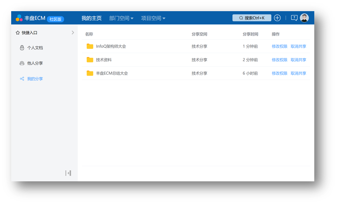Image resolution: width=337 pixels, height=204 pixels.
Task: Select 我的分享 in the sidebar
Action: (35, 79)
